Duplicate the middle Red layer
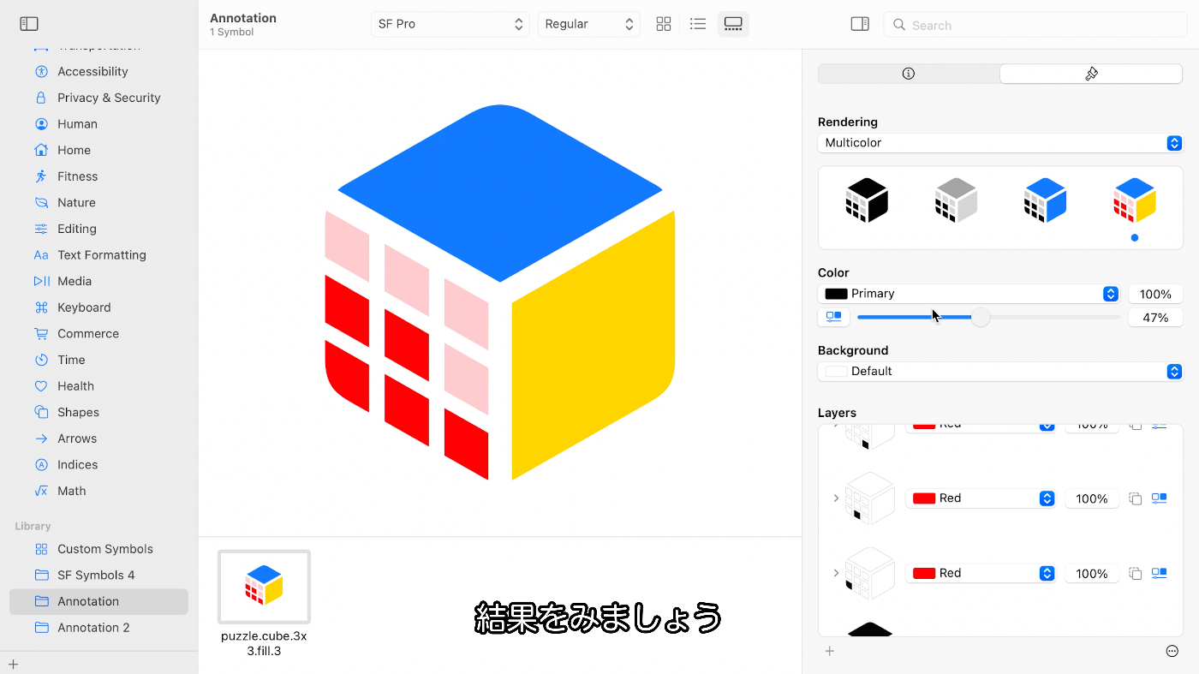Image resolution: width=1199 pixels, height=674 pixels. pos(1136,498)
